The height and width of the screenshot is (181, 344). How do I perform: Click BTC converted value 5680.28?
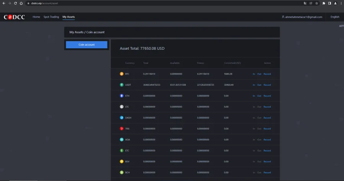[228, 74]
